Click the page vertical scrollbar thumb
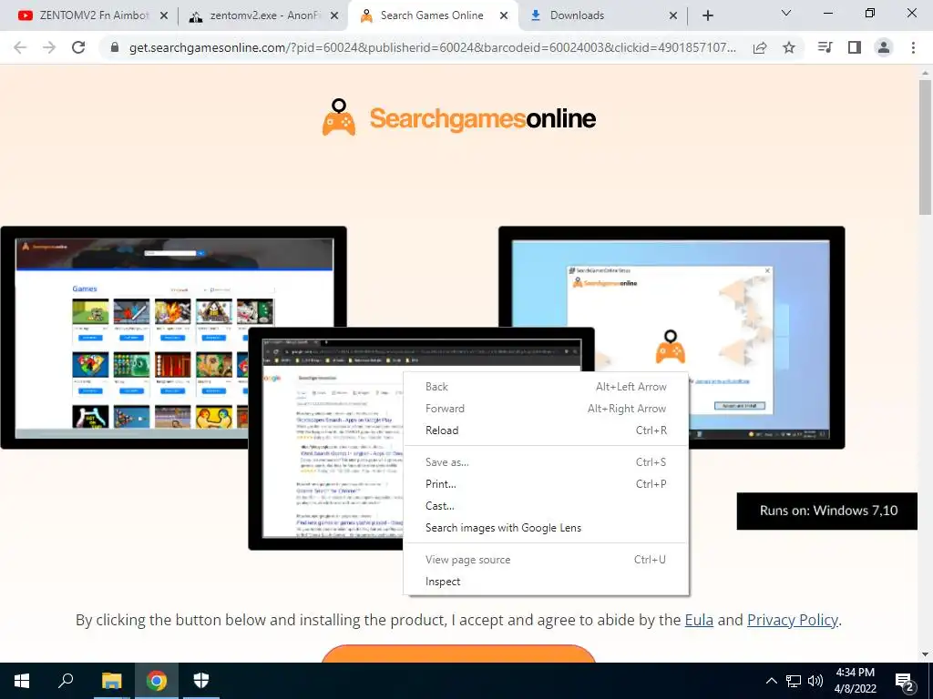Image resolution: width=933 pixels, height=699 pixels. pos(925,147)
